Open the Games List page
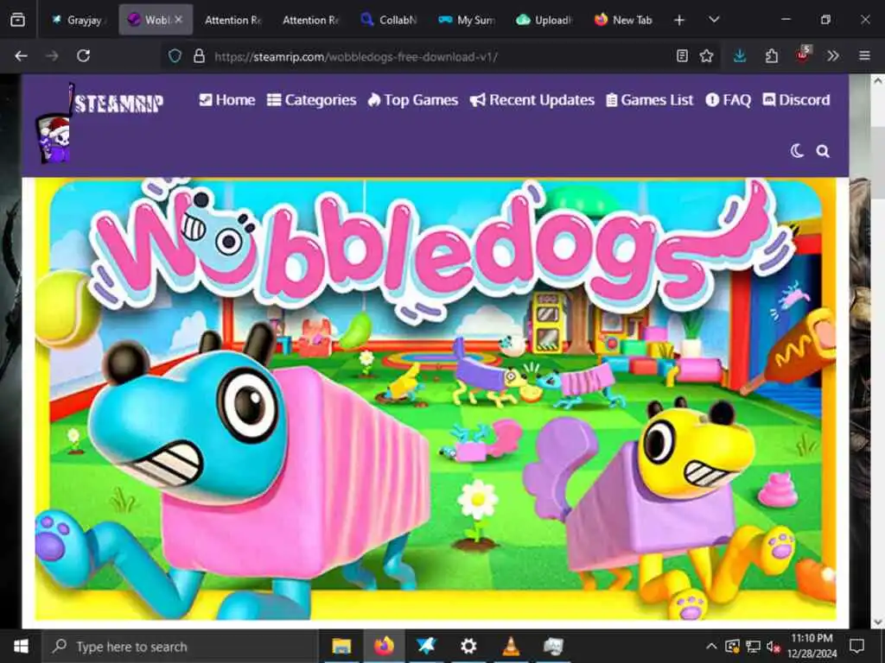The height and width of the screenshot is (663, 885). 650,100
